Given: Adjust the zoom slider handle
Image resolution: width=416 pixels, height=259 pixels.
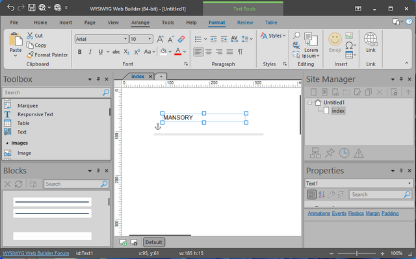Looking at the screenshot, I should (x=357, y=253).
